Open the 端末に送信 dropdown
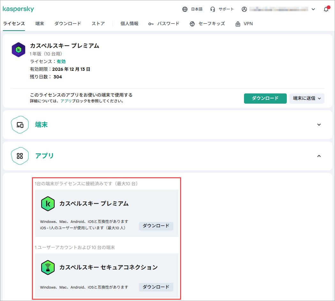335x301 pixels. [307, 98]
